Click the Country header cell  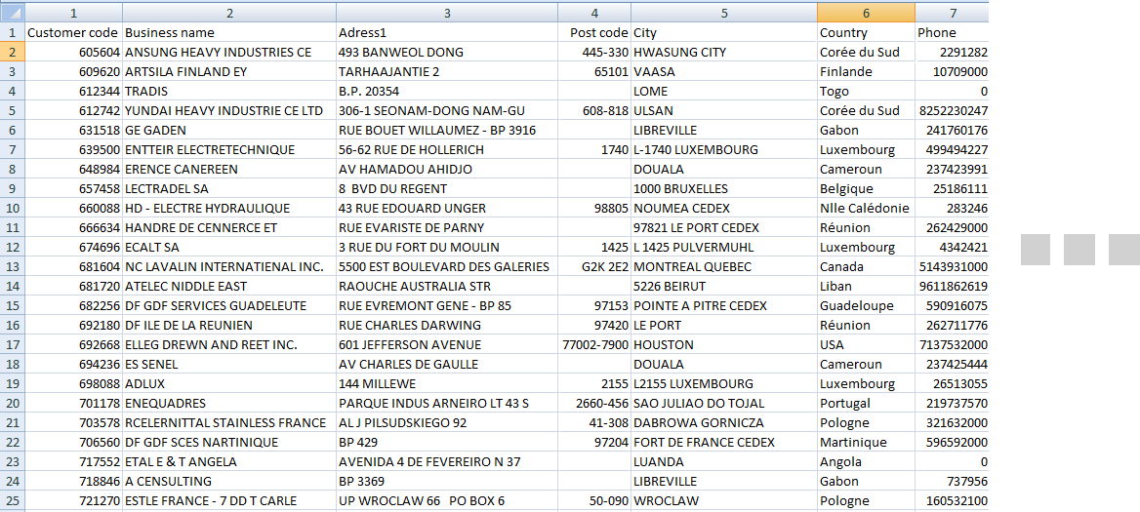pos(866,32)
